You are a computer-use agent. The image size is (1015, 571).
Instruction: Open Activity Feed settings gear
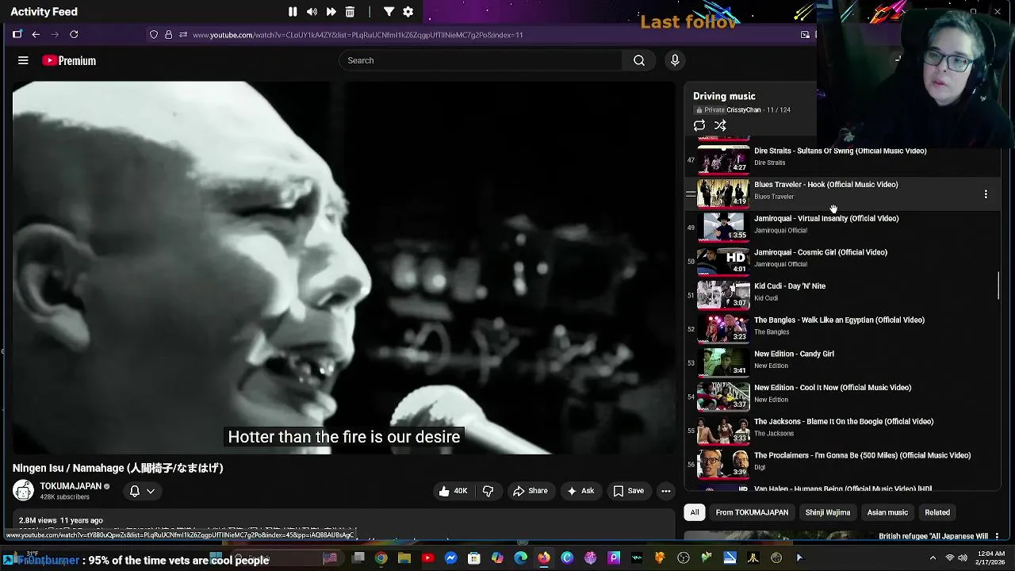[x=408, y=12]
